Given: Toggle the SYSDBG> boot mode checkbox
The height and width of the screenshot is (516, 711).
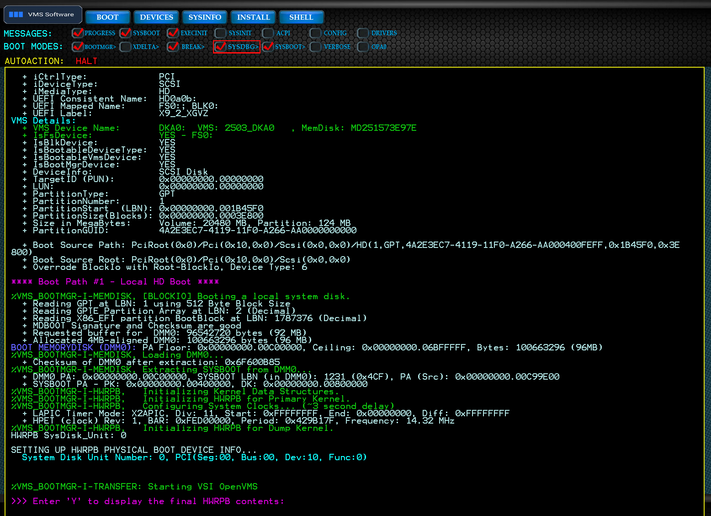Looking at the screenshot, I should [221, 47].
